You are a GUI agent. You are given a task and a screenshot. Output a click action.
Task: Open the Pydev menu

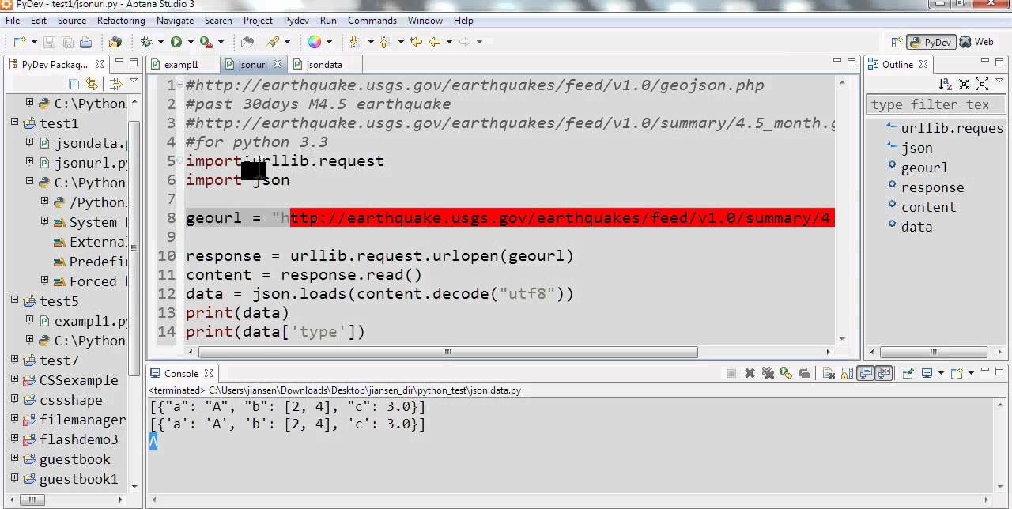click(296, 21)
